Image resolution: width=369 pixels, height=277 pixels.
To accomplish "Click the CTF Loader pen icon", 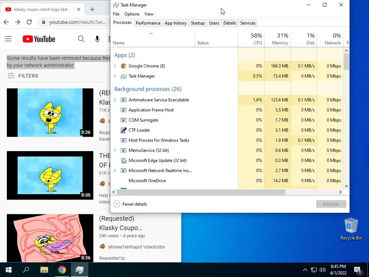I will click(x=124, y=130).
